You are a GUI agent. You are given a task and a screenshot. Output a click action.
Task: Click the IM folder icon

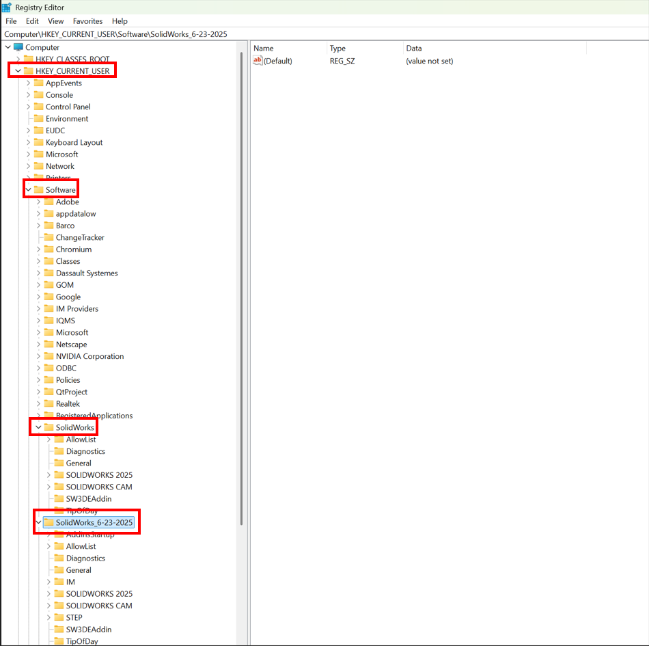(x=59, y=582)
